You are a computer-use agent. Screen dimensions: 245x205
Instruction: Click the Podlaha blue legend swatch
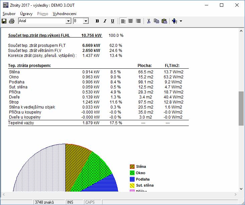[x=132, y=179]
